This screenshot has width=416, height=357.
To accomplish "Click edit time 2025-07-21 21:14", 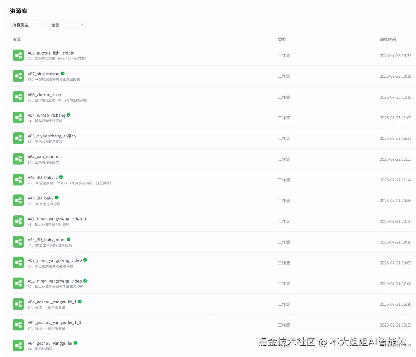I will pos(396,180).
